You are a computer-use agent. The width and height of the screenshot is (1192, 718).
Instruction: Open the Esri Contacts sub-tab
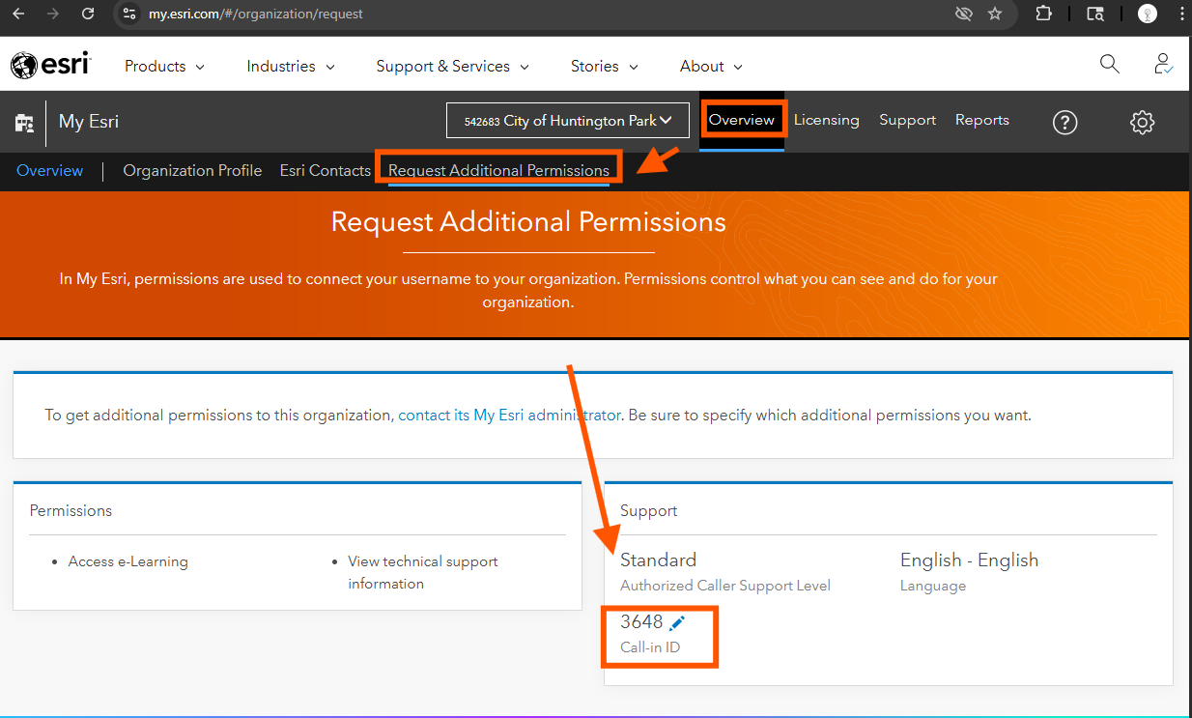(326, 170)
